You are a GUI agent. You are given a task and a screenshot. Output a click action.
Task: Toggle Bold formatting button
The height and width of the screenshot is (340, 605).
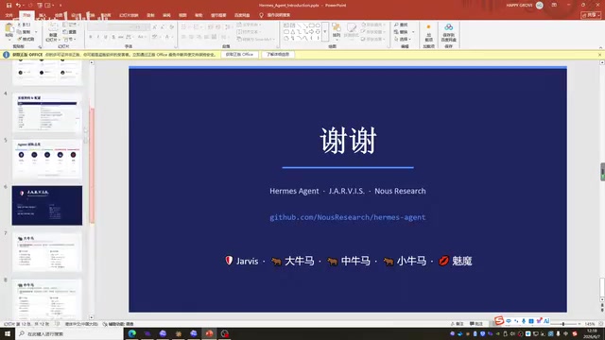pos(91,37)
